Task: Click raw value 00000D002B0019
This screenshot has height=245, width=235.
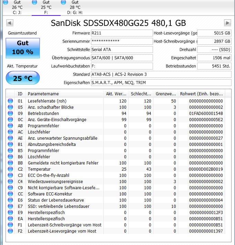Action: pos(206,169)
